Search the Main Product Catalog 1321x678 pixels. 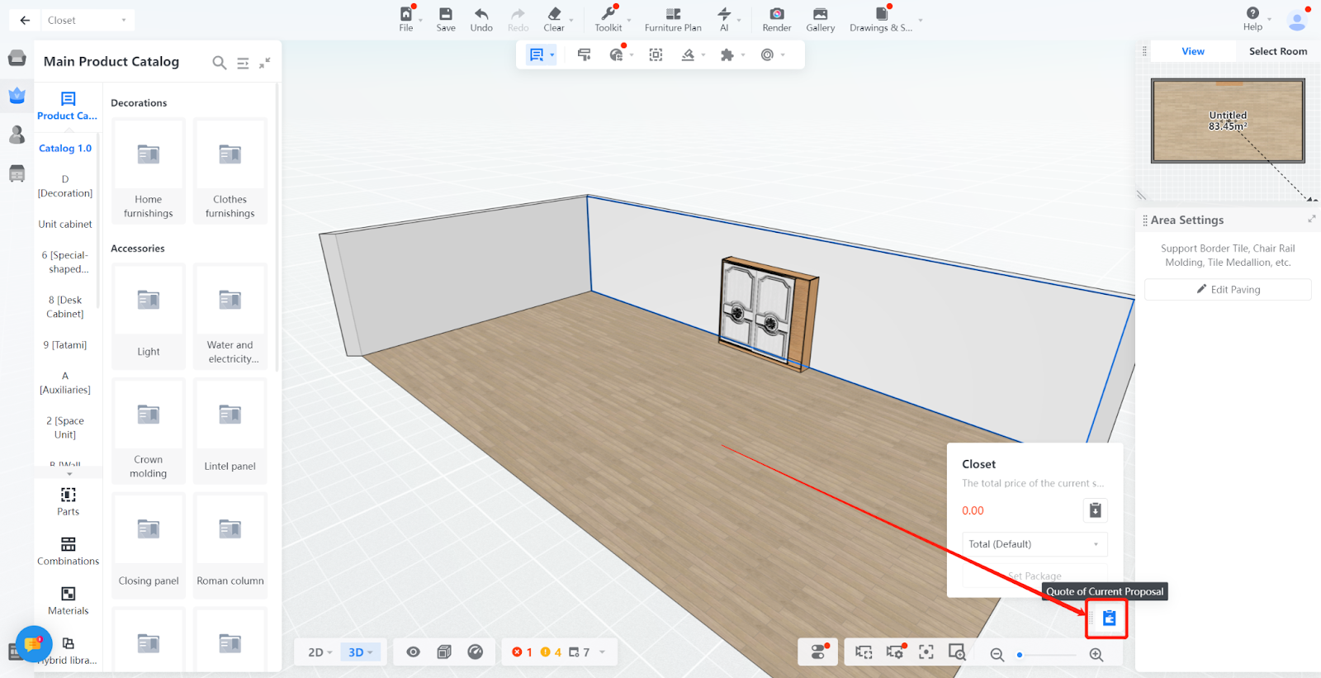[x=219, y=63]
